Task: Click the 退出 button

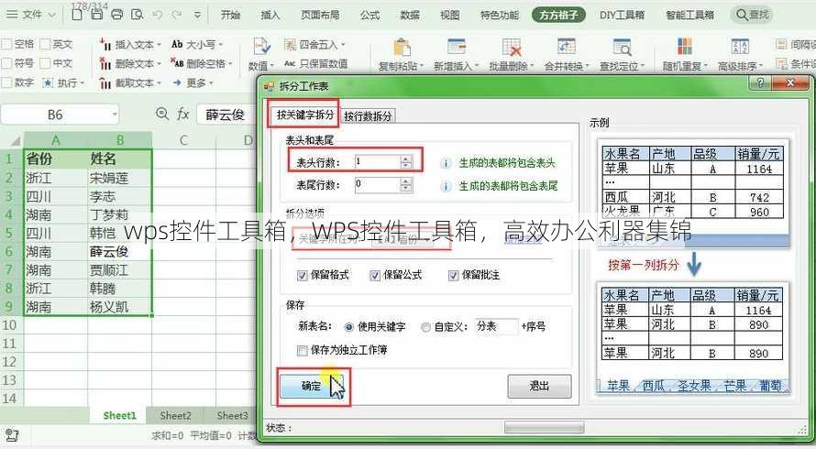Action: tap(539, 387)
